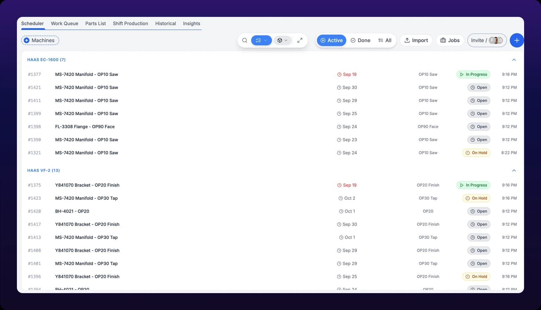Open the cube grouping dropdown
The height and width of the screenshot is (310, 541).
coord(282,40)
